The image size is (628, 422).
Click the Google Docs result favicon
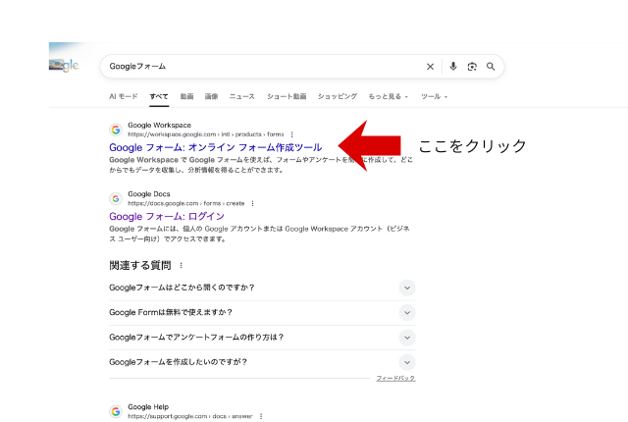[x=116, y=198]
